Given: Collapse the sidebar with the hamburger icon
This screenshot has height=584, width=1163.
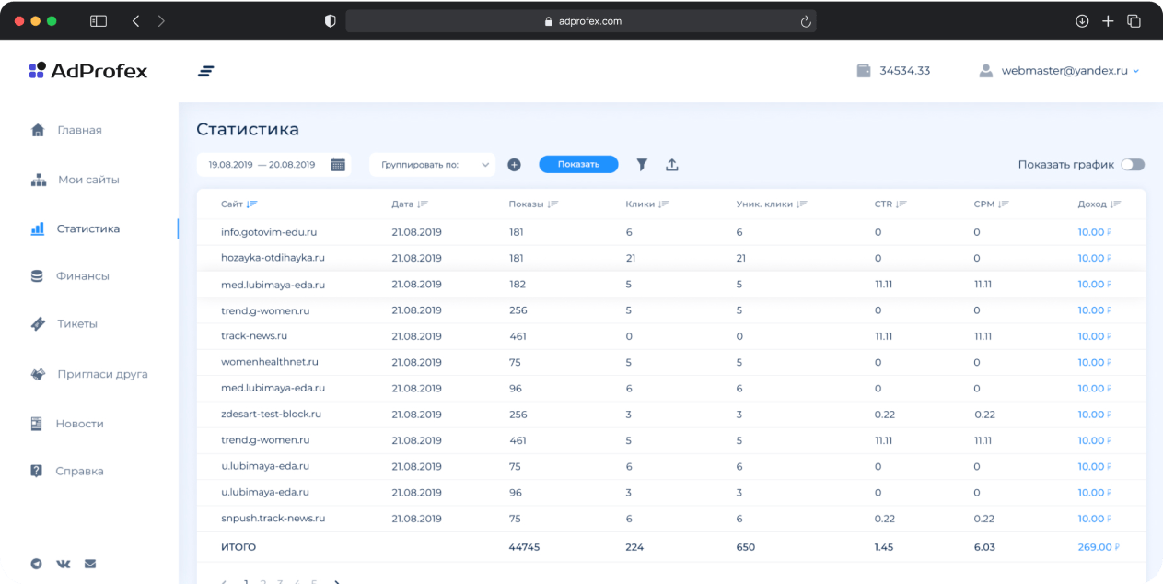Looking at the screenshot, I should coord(206,71).
